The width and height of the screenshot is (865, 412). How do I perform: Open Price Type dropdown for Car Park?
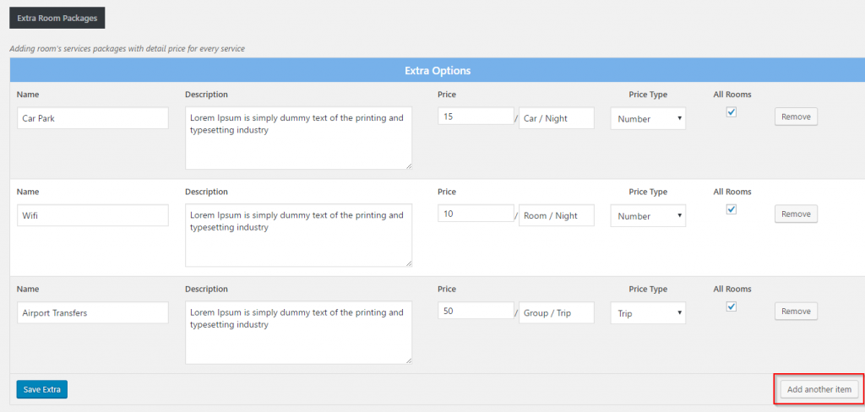pos(648,119)
